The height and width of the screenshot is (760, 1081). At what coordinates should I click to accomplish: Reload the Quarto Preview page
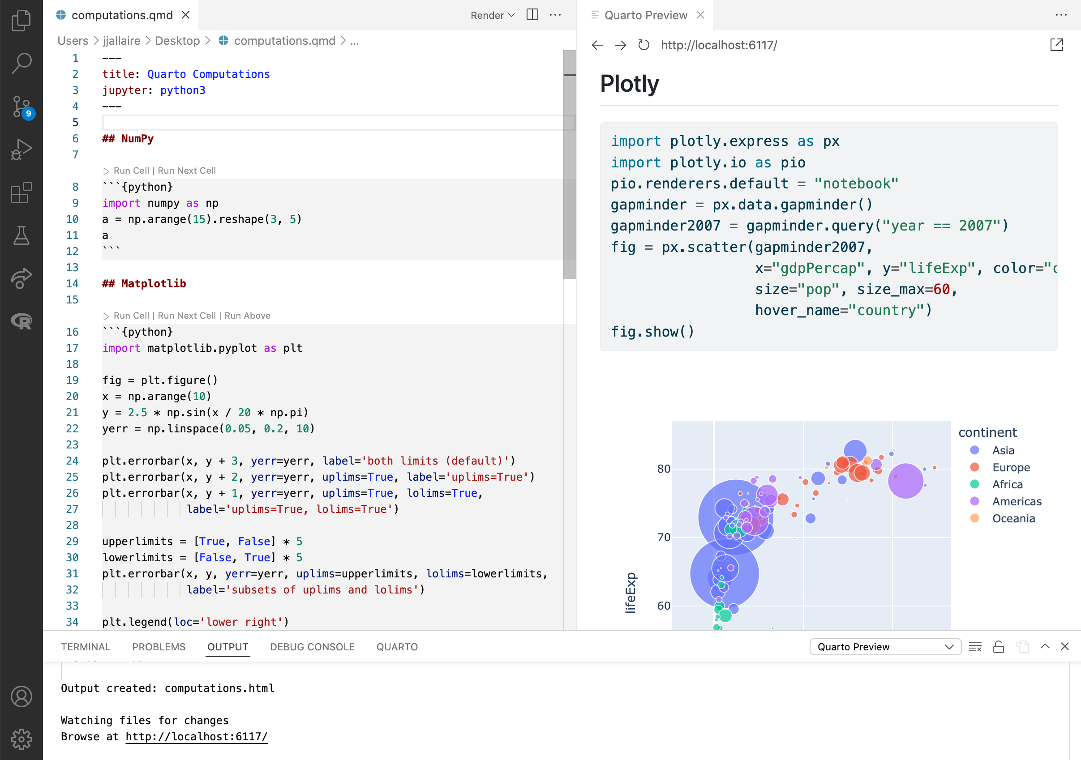coord(643,45)
